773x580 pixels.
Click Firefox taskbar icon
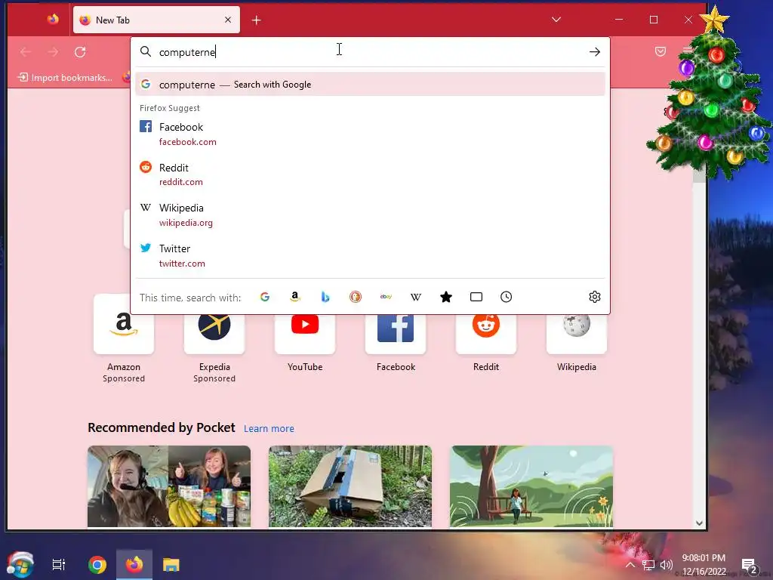[x=134, y=565]
